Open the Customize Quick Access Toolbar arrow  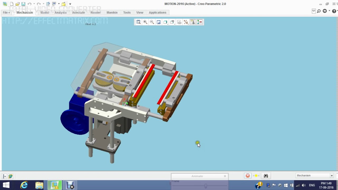tap(70, 4)
